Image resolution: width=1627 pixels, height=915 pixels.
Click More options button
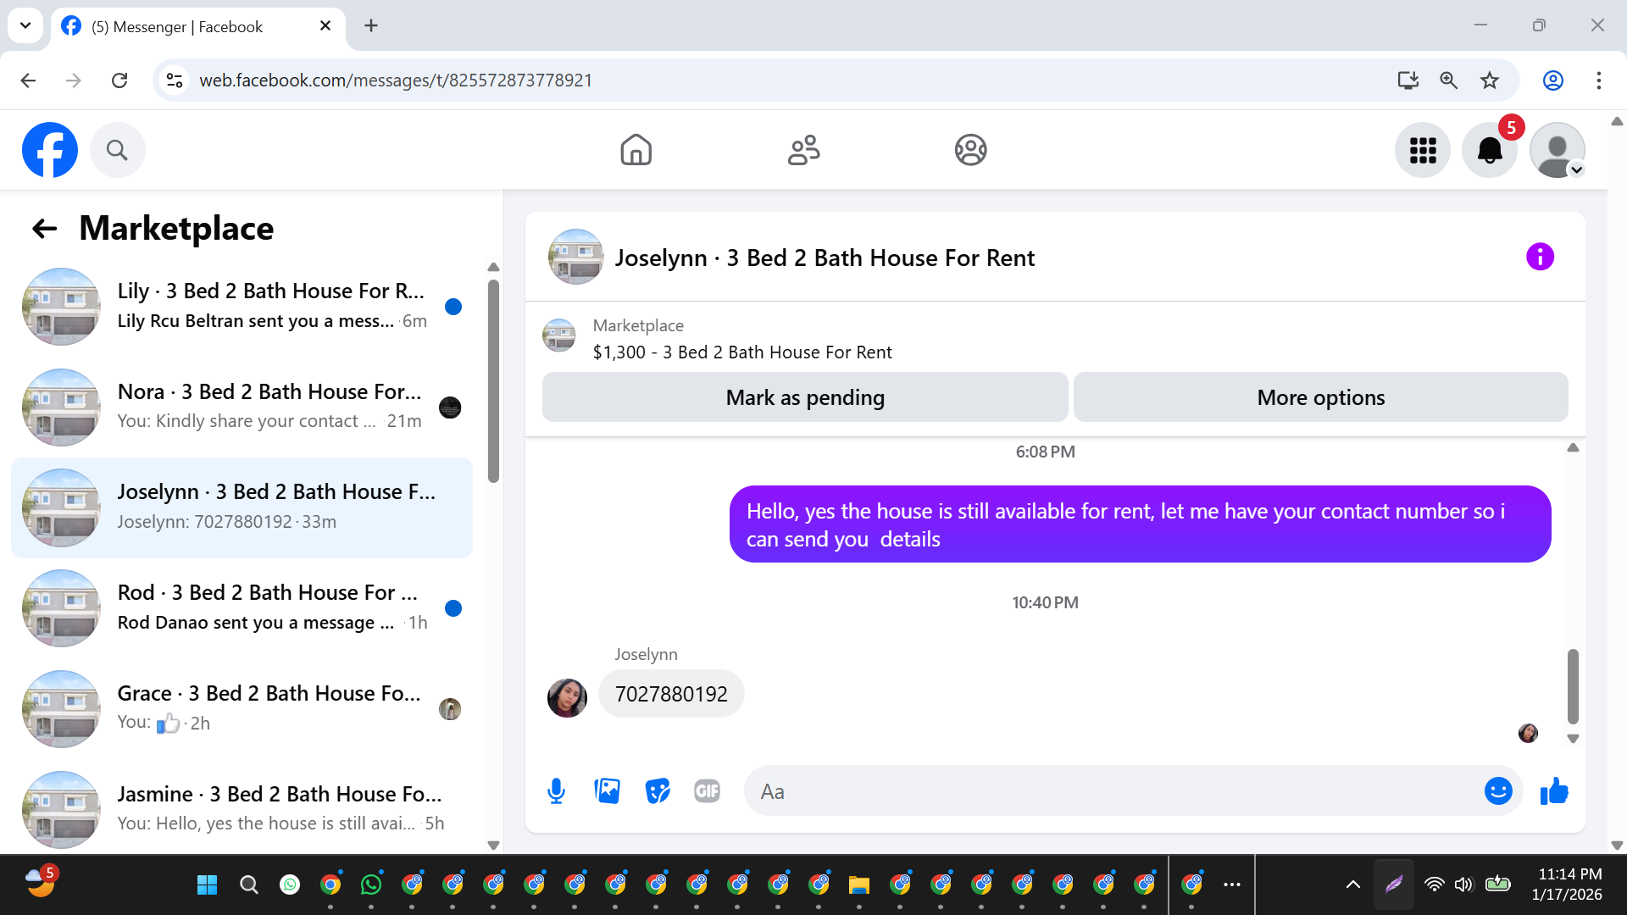tap(1320, 397)
